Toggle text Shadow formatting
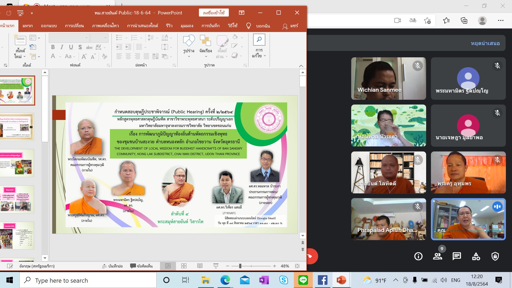512x288 pixels. [80, 47]
